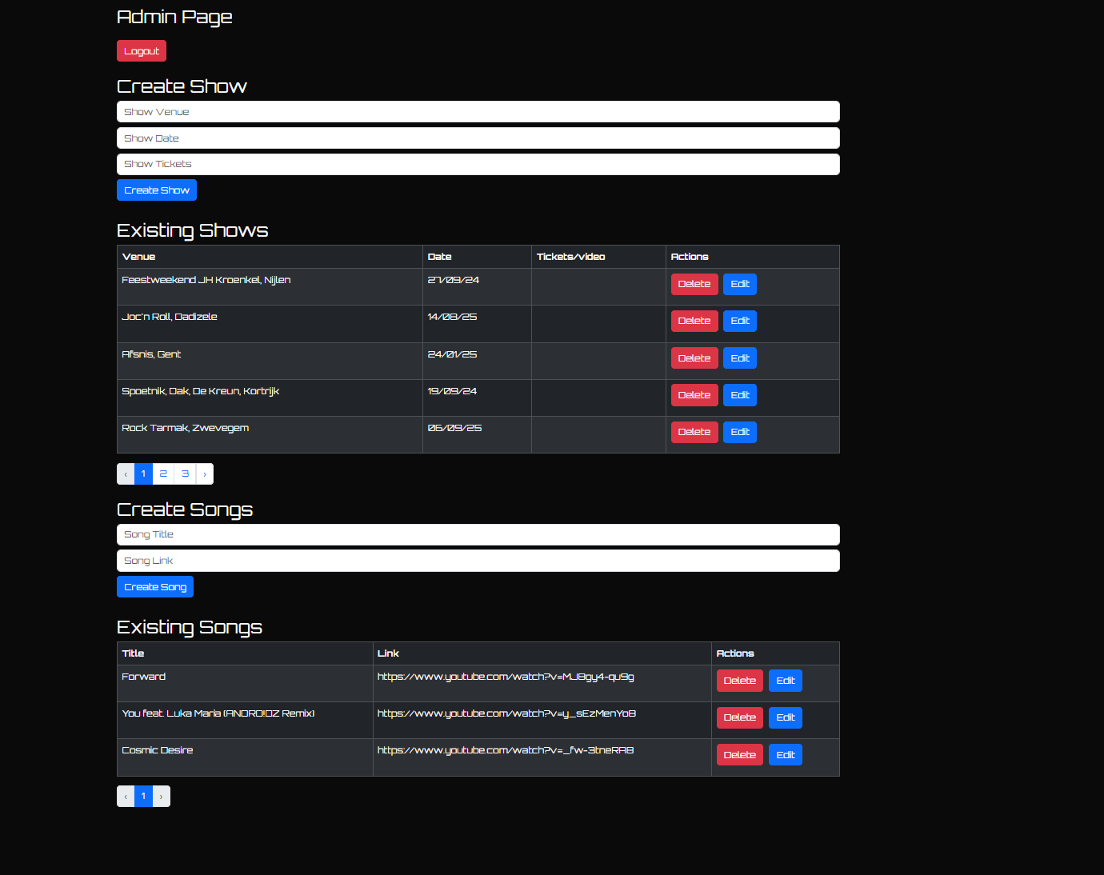The width and height of the screenshot is (1104, 875).
Task: Click the previous-page arrow under Existing Songs
Action: point(125,796)
